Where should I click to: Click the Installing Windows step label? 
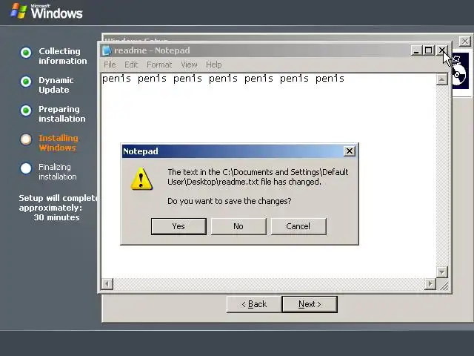coord(59,142)
